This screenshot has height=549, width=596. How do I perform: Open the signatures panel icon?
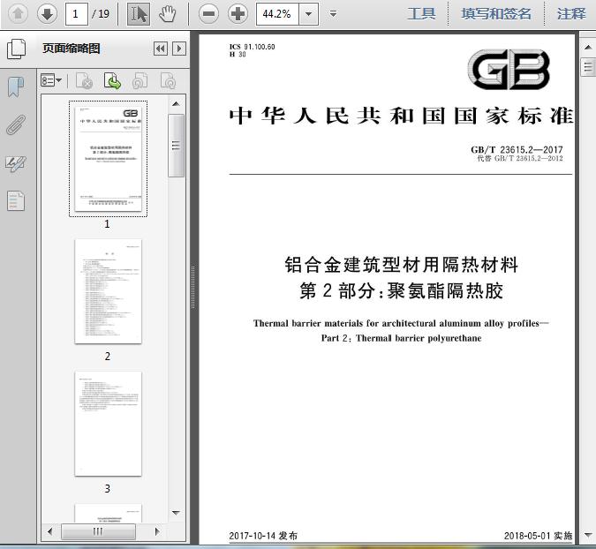click(x=16, y=163)
